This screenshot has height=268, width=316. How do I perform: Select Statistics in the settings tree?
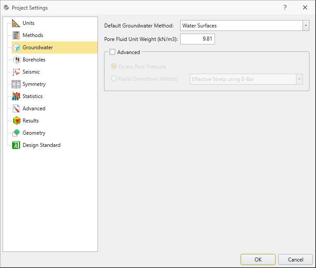coord(33,96)
